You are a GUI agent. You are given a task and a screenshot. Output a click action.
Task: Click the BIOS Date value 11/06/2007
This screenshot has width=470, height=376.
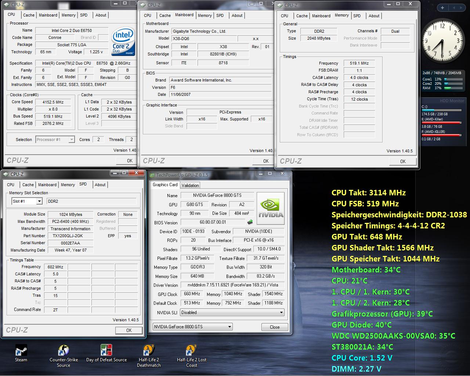coord(220,94)
